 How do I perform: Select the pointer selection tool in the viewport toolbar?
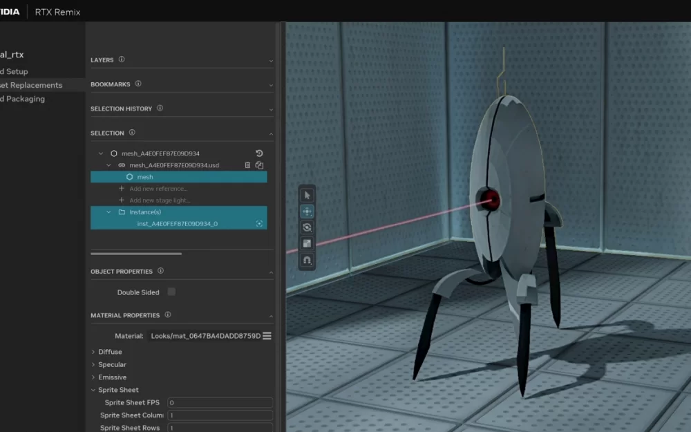pyautogui.click(x=307, y=195)
